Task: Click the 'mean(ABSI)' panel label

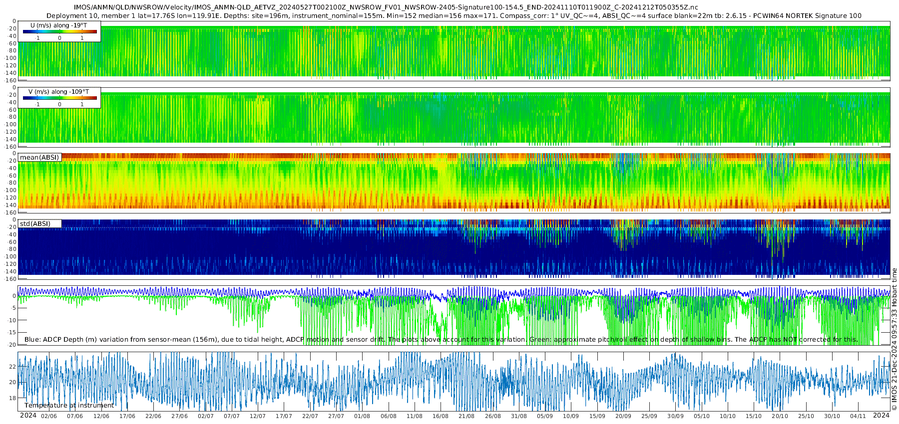Action: pyautogui.click(x=39, y=158)
